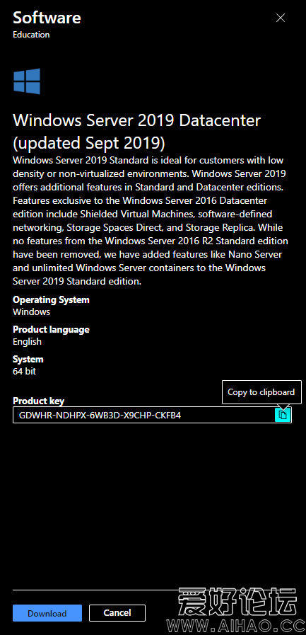The height and width of the screenshot is (635, 306).
Task: Click the Chinese watermark logo
Action: (238, 602)
